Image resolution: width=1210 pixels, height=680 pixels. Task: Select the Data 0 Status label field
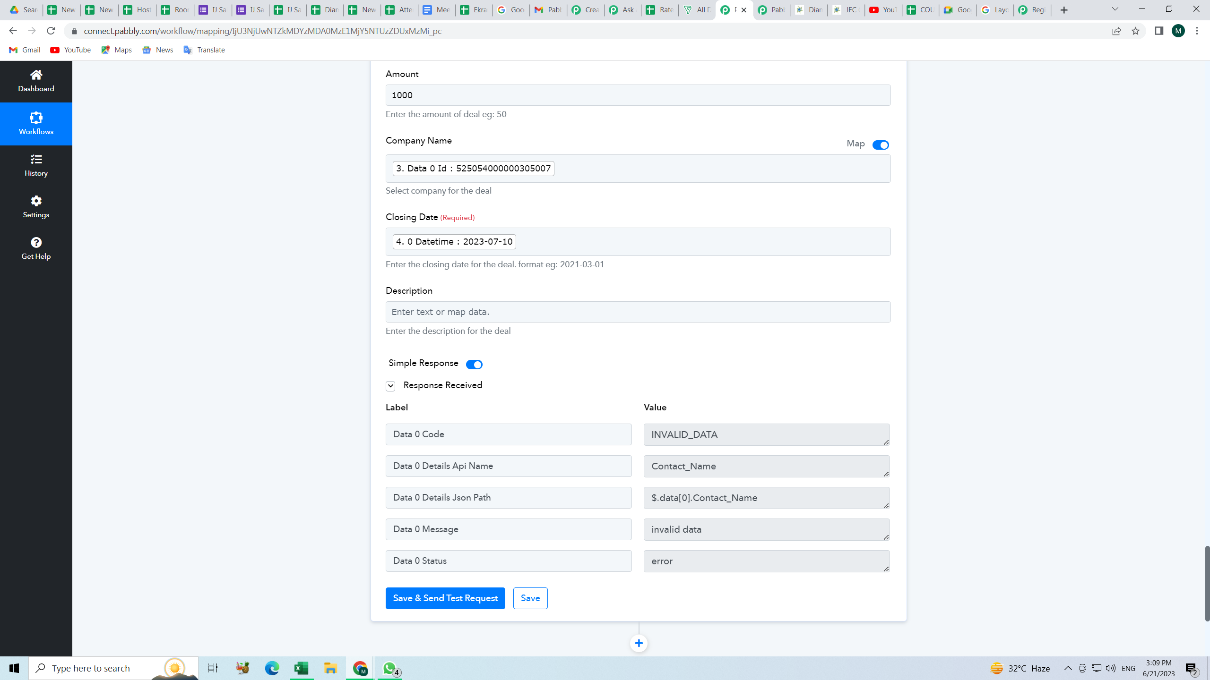(x=509, y=561)
